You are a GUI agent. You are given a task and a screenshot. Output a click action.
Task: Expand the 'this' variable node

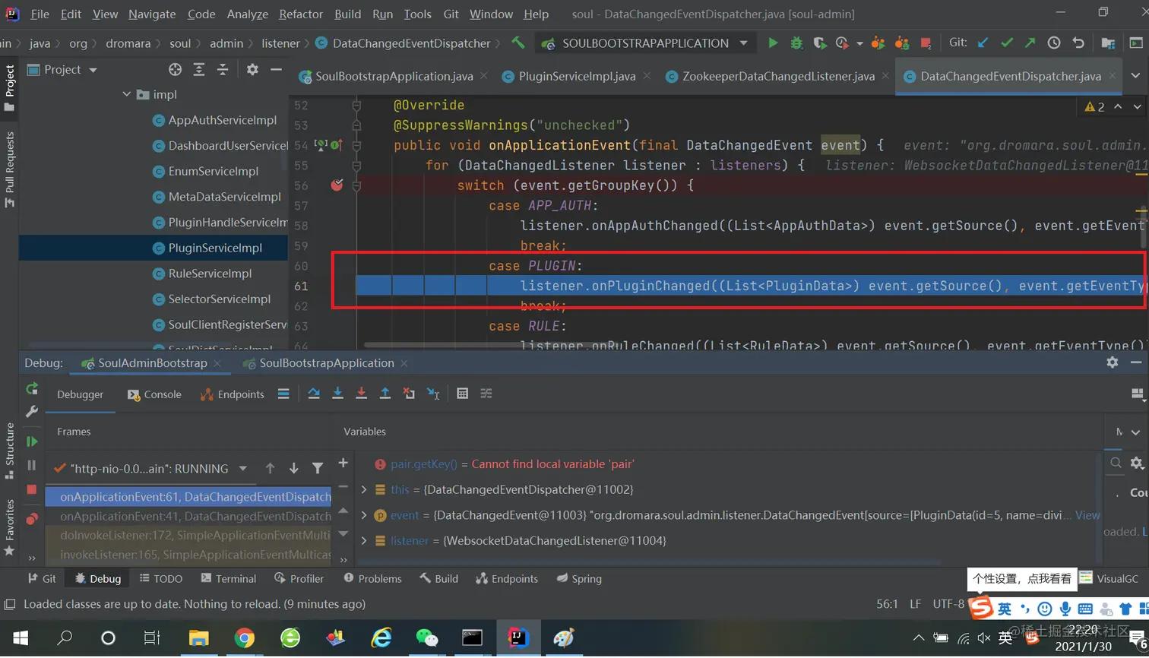click(363, 489)
